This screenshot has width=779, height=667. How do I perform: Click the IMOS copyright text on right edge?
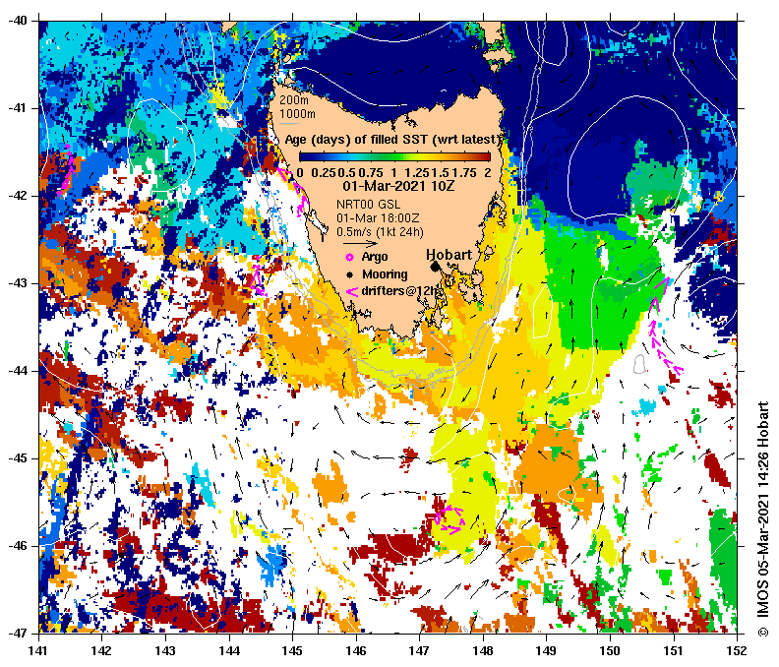point(763,518)
